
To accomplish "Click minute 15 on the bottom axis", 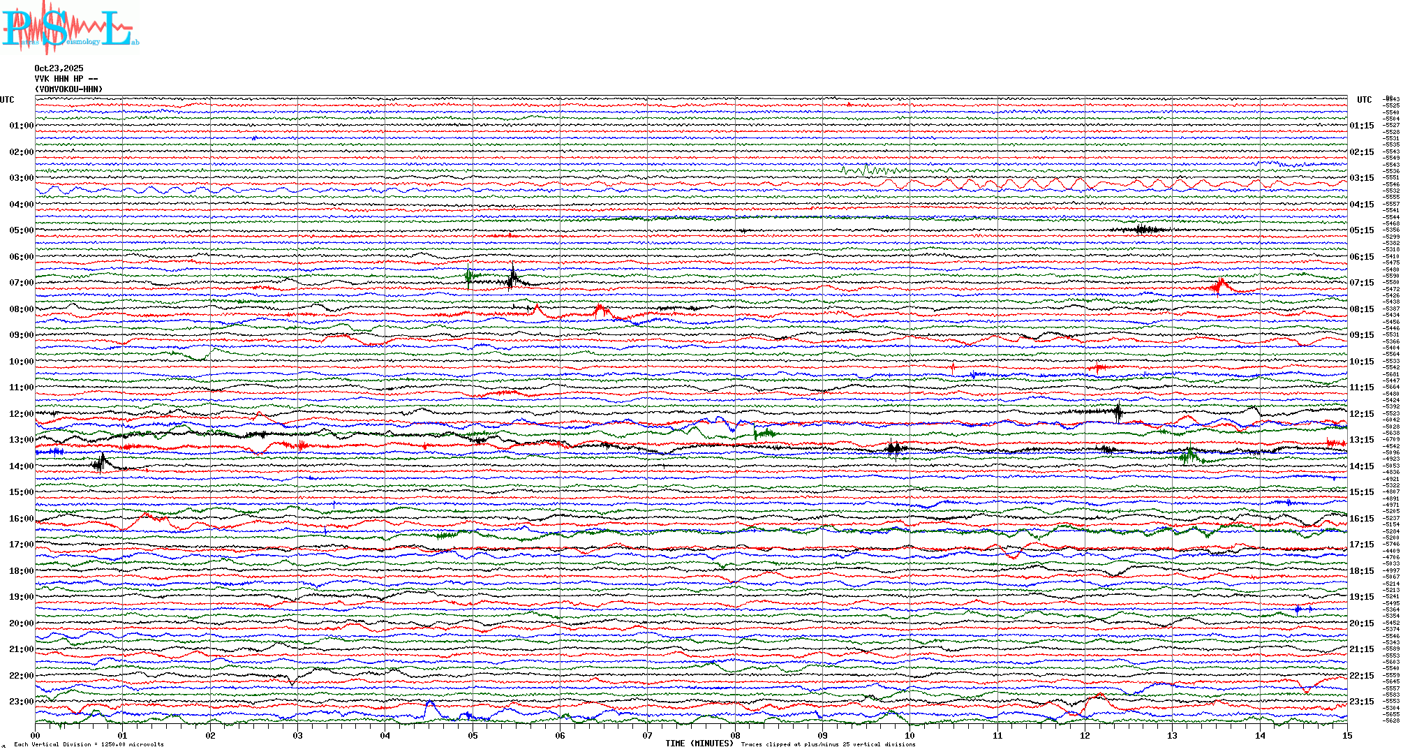I will pyautogui.click(x=1346, y=735).
